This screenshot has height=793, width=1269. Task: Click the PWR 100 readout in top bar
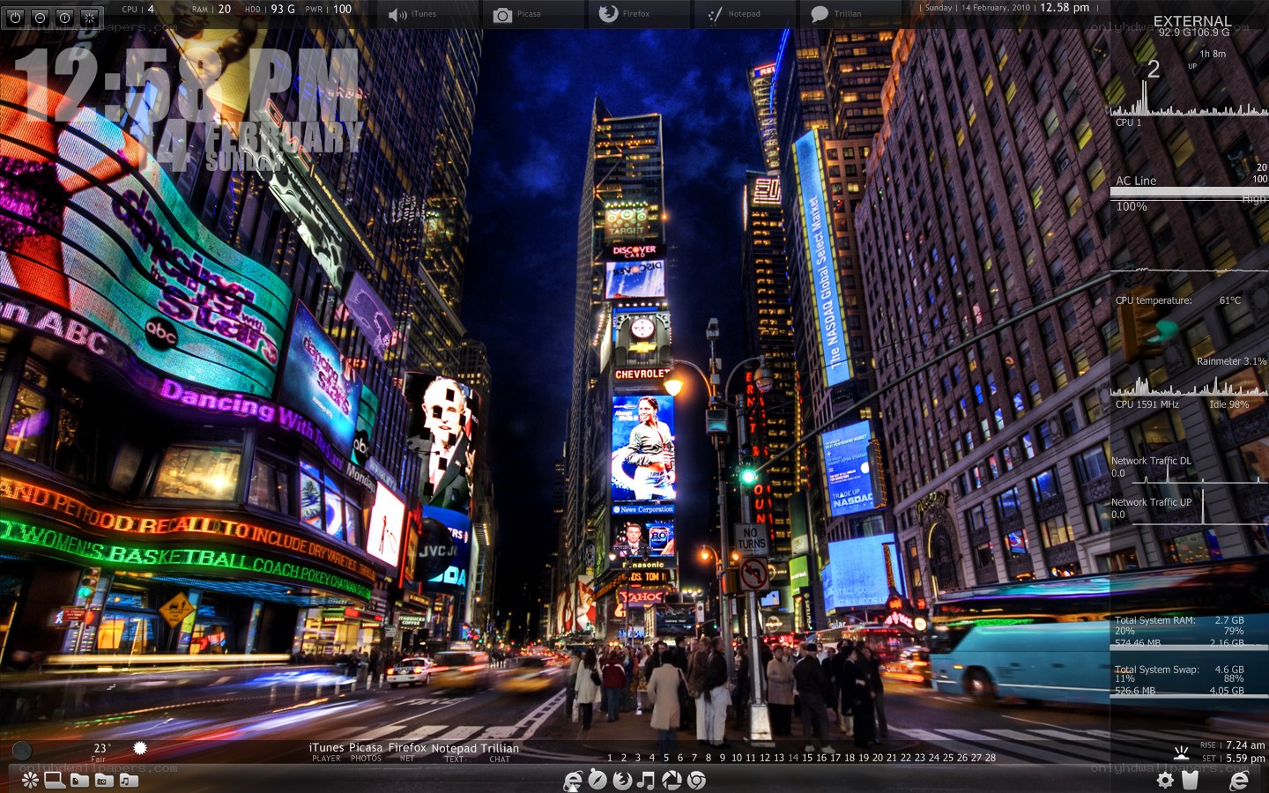click(x=329, y=10)
